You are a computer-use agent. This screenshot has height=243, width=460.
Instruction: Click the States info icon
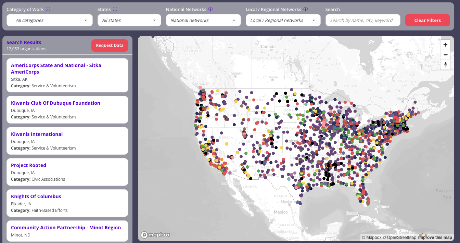tap(115, 10)
